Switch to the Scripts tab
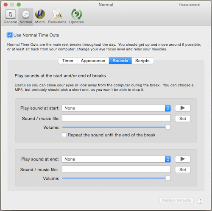This screenshot has width=212, height=211. coord(142,61)
